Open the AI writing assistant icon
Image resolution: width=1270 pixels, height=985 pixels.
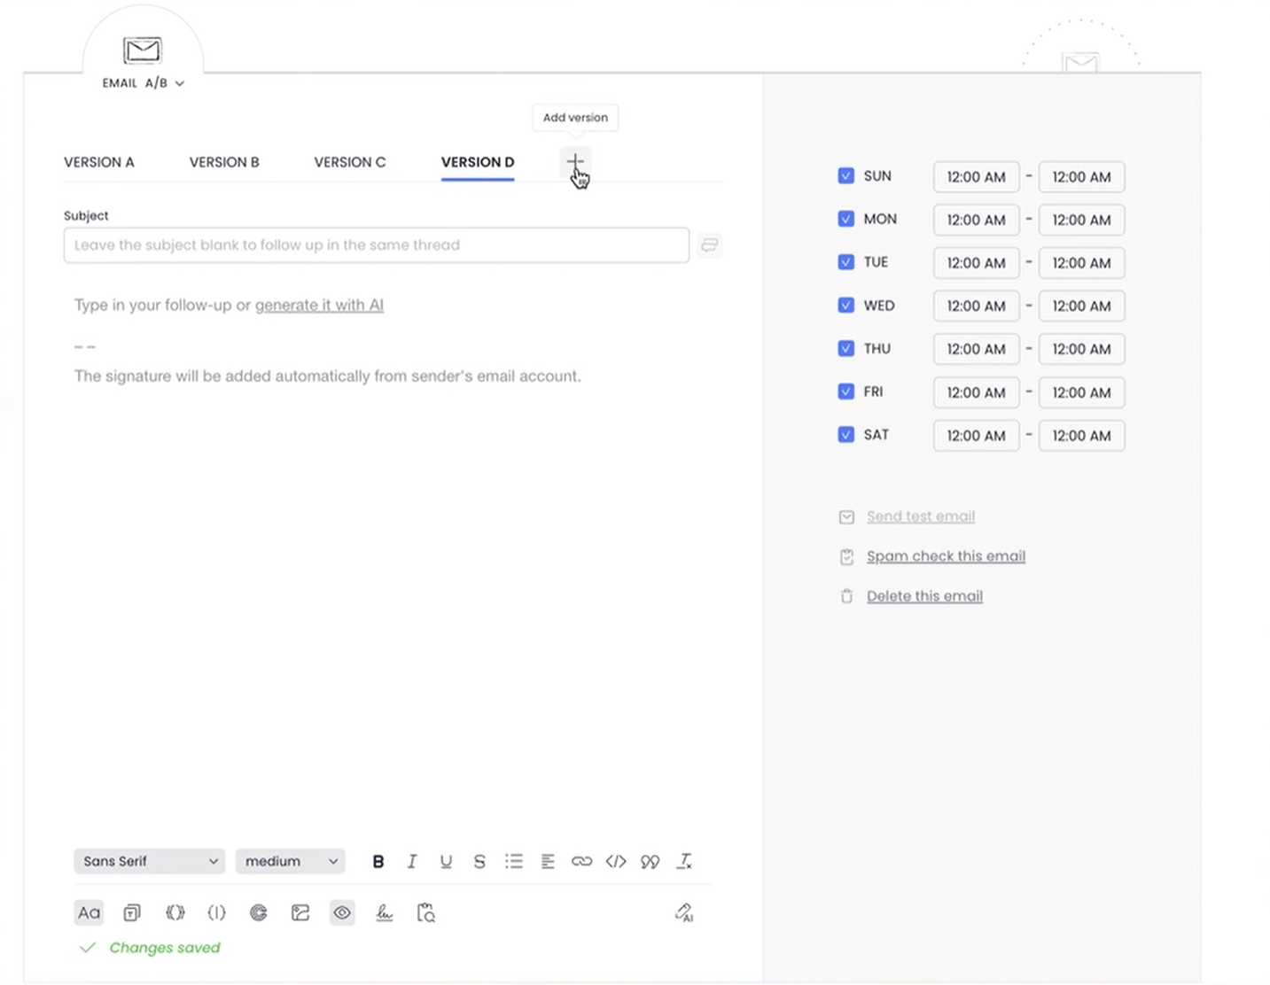[x=684, y=912]
